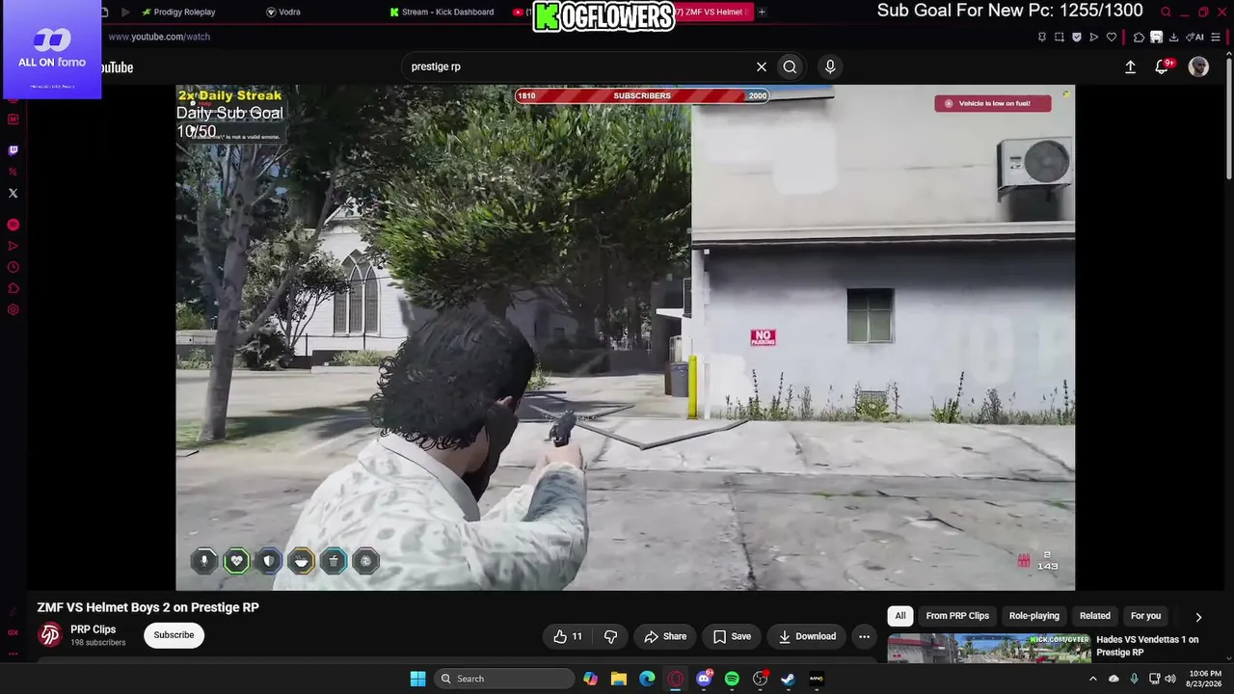Select the ZMF VS Helmet tab

pyautogui.click(x=713, y=12)
